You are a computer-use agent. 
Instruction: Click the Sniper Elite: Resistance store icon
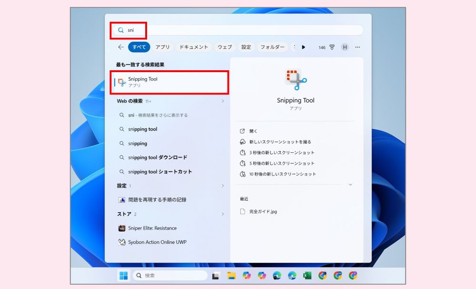click(122, 228)
